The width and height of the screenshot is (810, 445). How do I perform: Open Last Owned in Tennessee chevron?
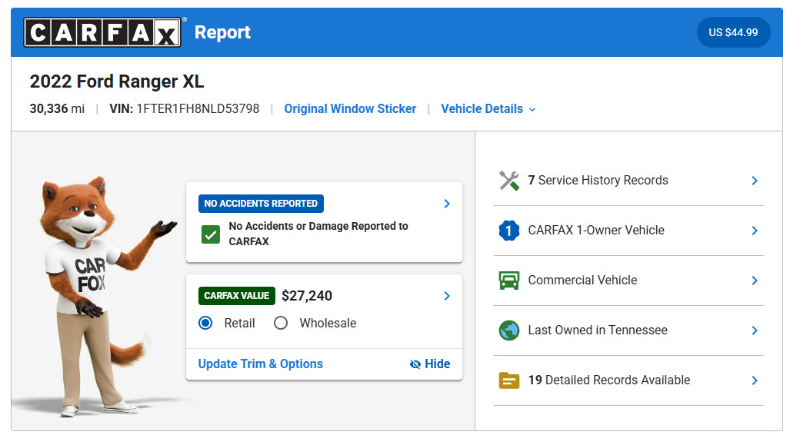(755, 330)
